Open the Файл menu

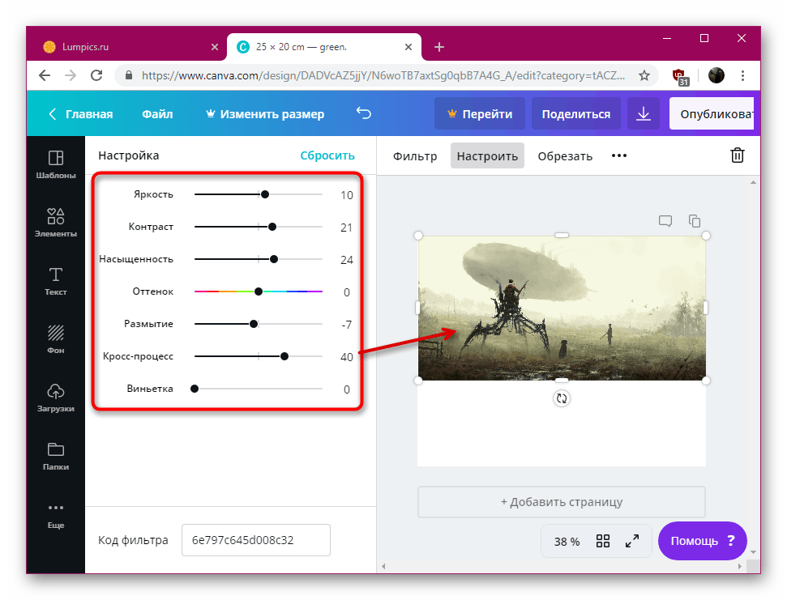[157, 114]
